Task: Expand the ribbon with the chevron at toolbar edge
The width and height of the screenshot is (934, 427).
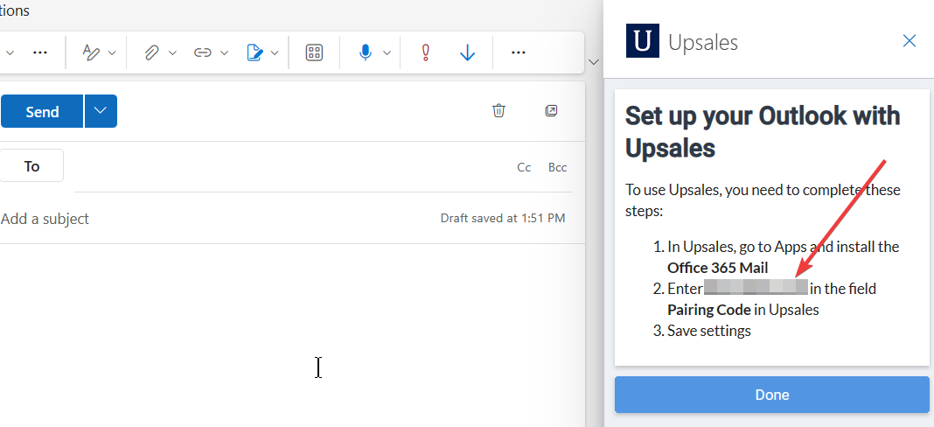Action: click(593, 62)
